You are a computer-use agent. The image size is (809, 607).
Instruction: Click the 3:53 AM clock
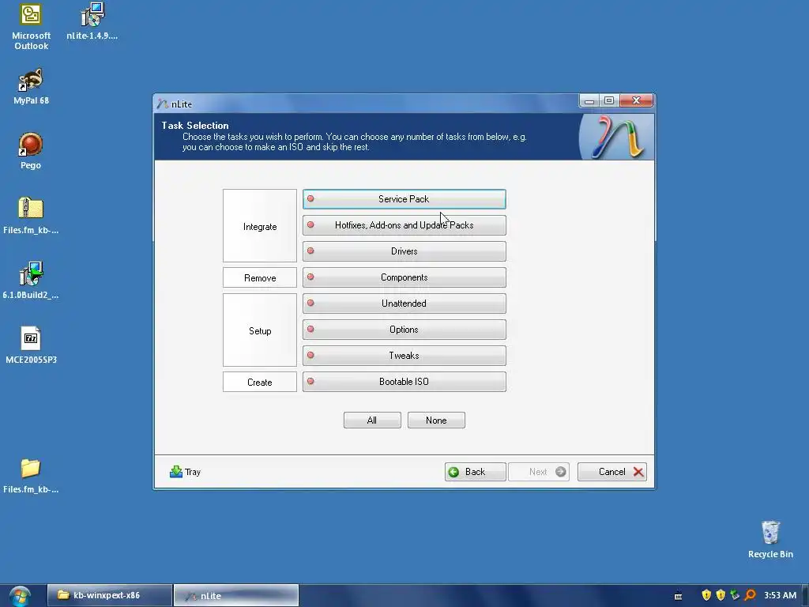pyautogui.click(x=780, y=595)
